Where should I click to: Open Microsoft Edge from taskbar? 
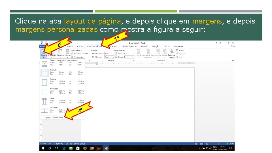pos(64,148)
